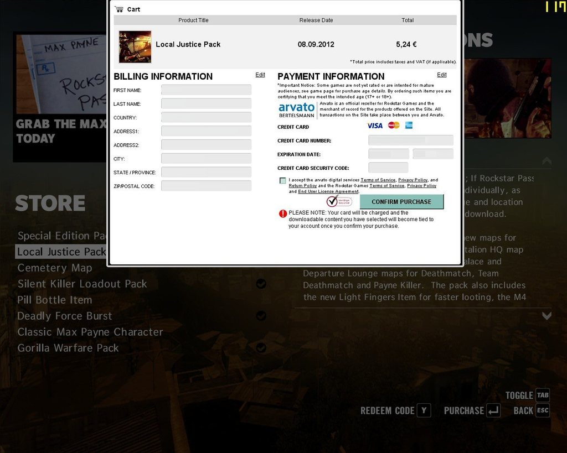Focus the Last Name field
Viewport: 567px width, 453px height.
206,103
